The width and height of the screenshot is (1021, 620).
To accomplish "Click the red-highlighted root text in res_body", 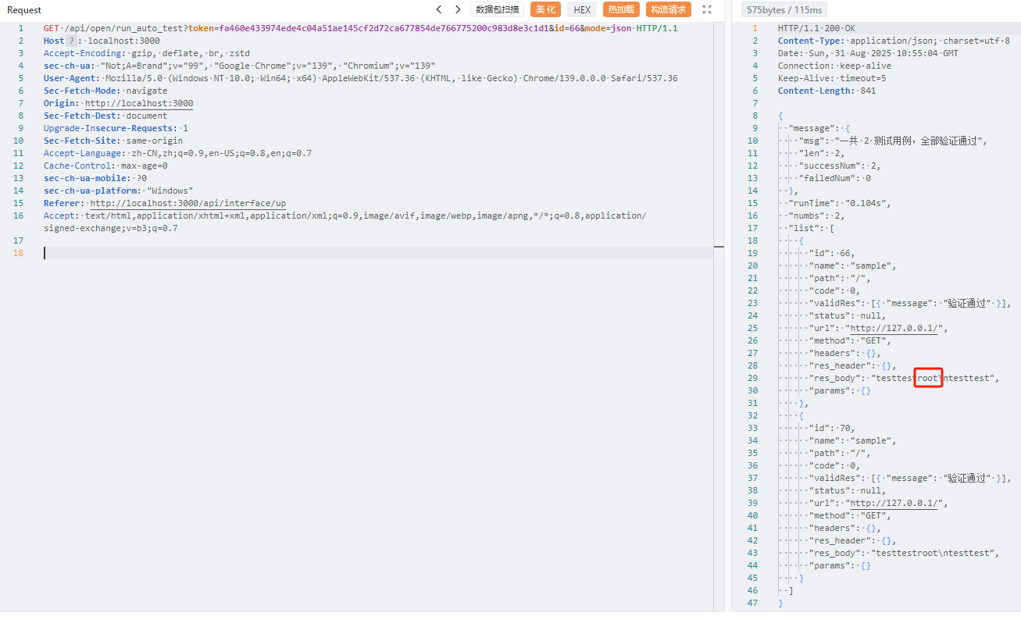I will pyautogui.click(x=929, y=378).
